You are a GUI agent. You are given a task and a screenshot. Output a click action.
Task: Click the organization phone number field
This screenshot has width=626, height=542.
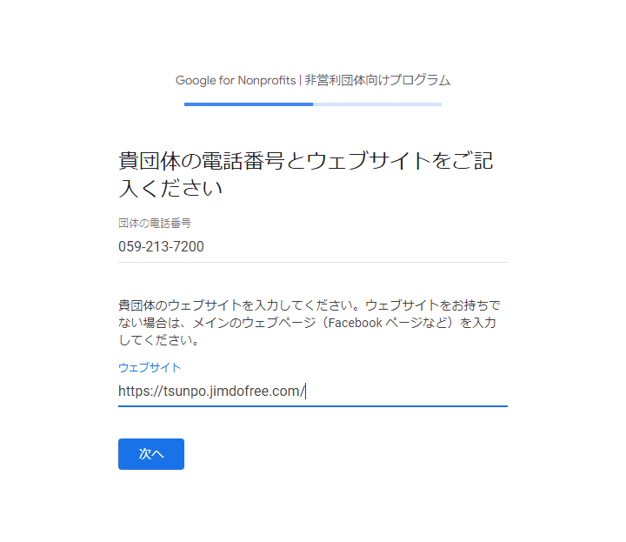(x=313, y=247)
